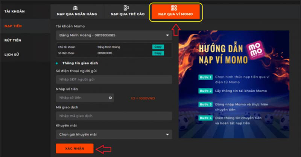301x157 pixels.
Task: Copy the phone number 0819803085
Action: pyautogui.click(x=158, y=53)
